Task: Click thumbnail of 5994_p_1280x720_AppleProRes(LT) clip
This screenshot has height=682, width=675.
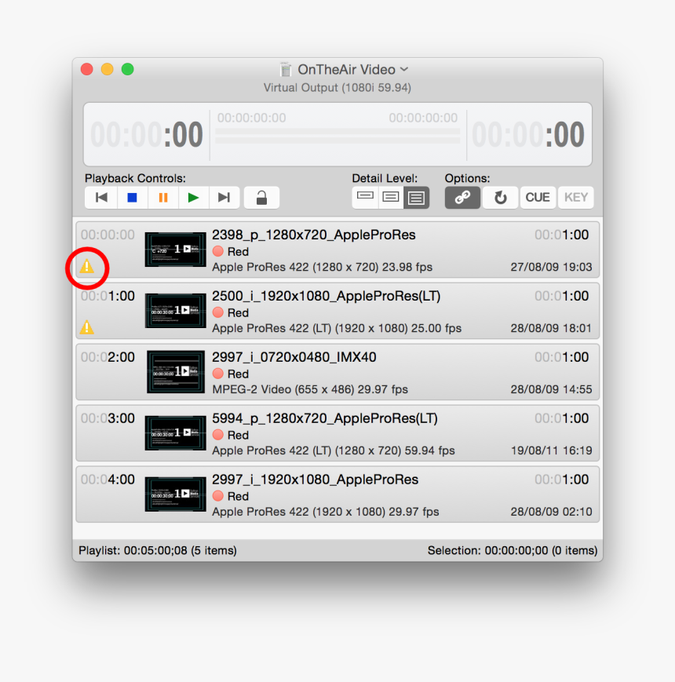Action: click(175, 433)
